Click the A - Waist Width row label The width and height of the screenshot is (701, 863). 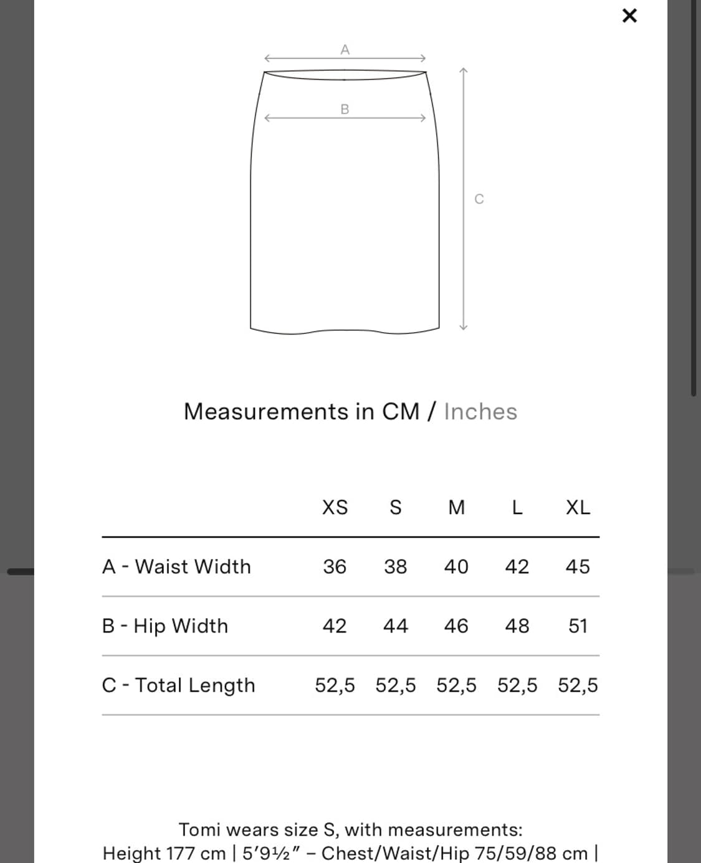tap(176, 567)
